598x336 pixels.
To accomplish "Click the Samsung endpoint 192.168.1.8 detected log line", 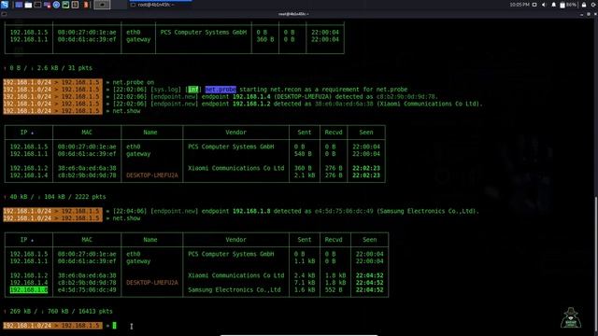I will pyautogui.click(x=295, y=211).
